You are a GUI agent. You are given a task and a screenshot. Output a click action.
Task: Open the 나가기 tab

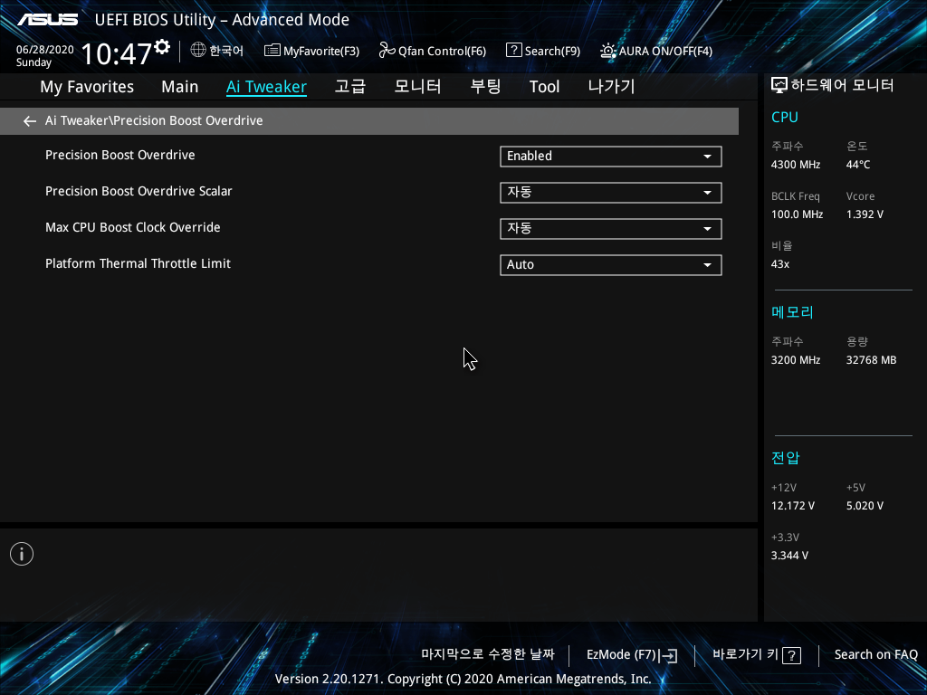611,87
